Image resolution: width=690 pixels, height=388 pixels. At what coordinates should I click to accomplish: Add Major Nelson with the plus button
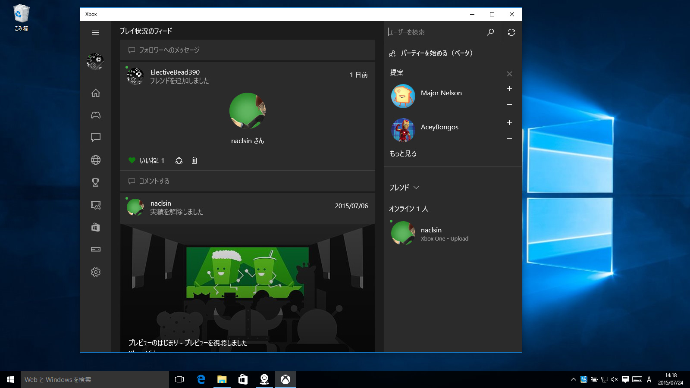[x=509, y=88]
